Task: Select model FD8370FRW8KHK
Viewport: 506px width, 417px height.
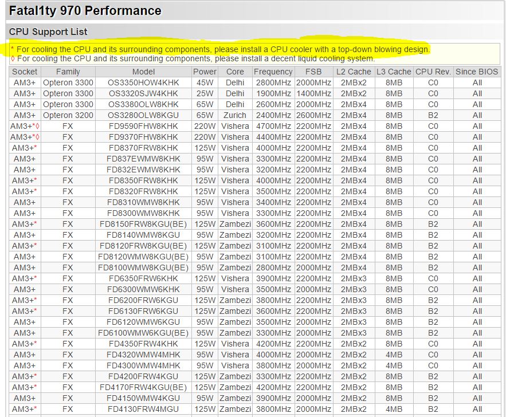Action: (x=143, y=148)
